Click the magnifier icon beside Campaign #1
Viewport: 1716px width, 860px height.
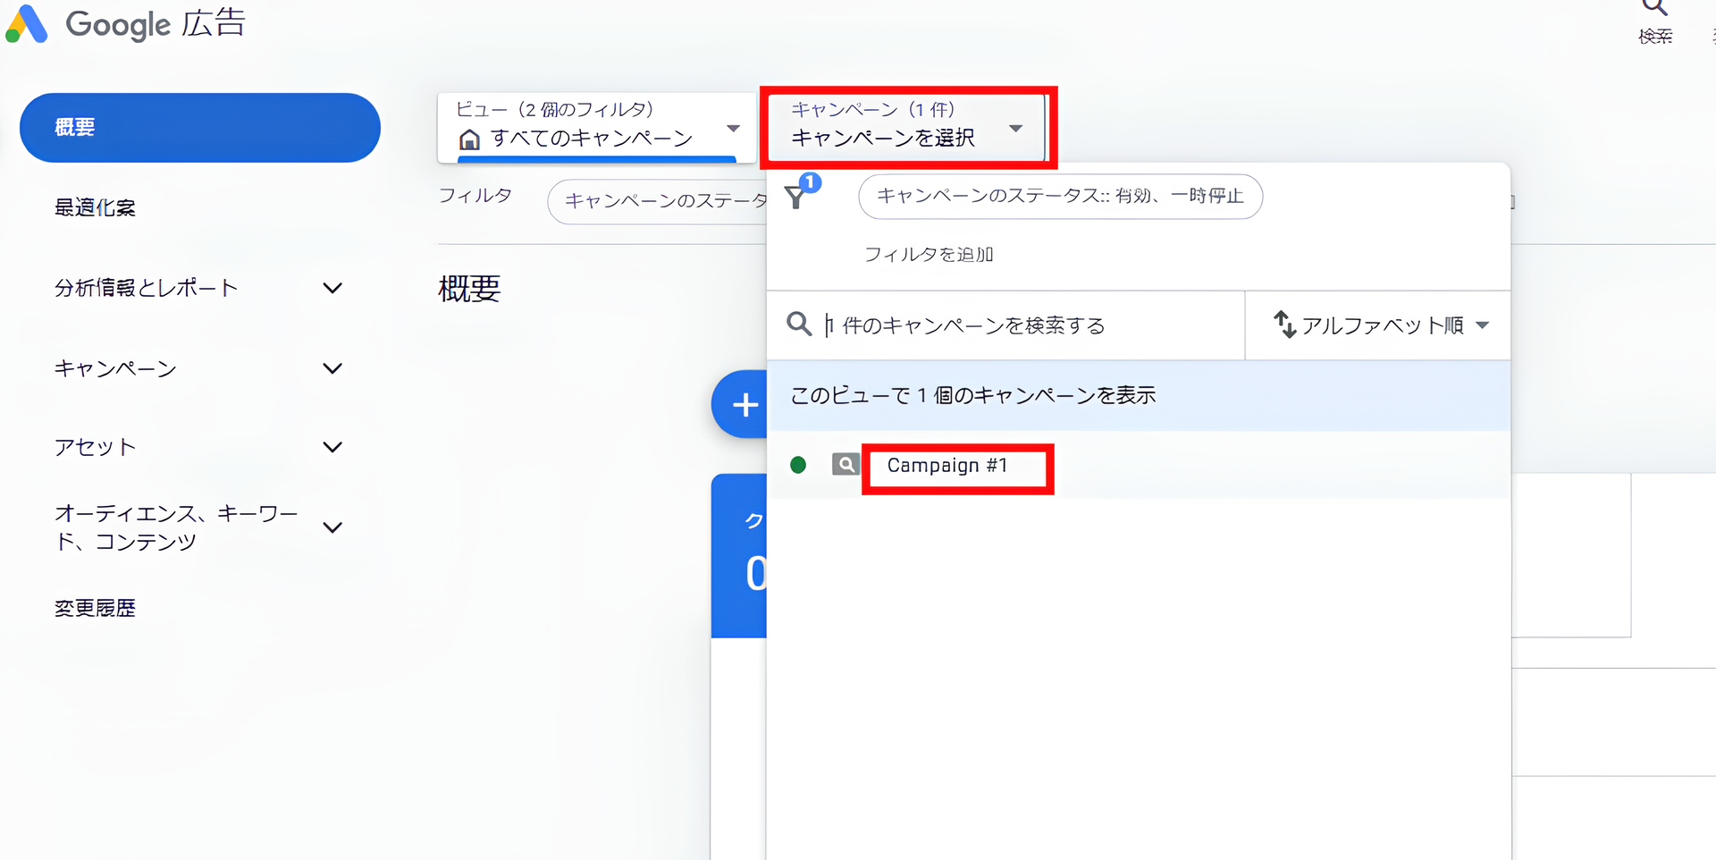click(x=845, y=465)
